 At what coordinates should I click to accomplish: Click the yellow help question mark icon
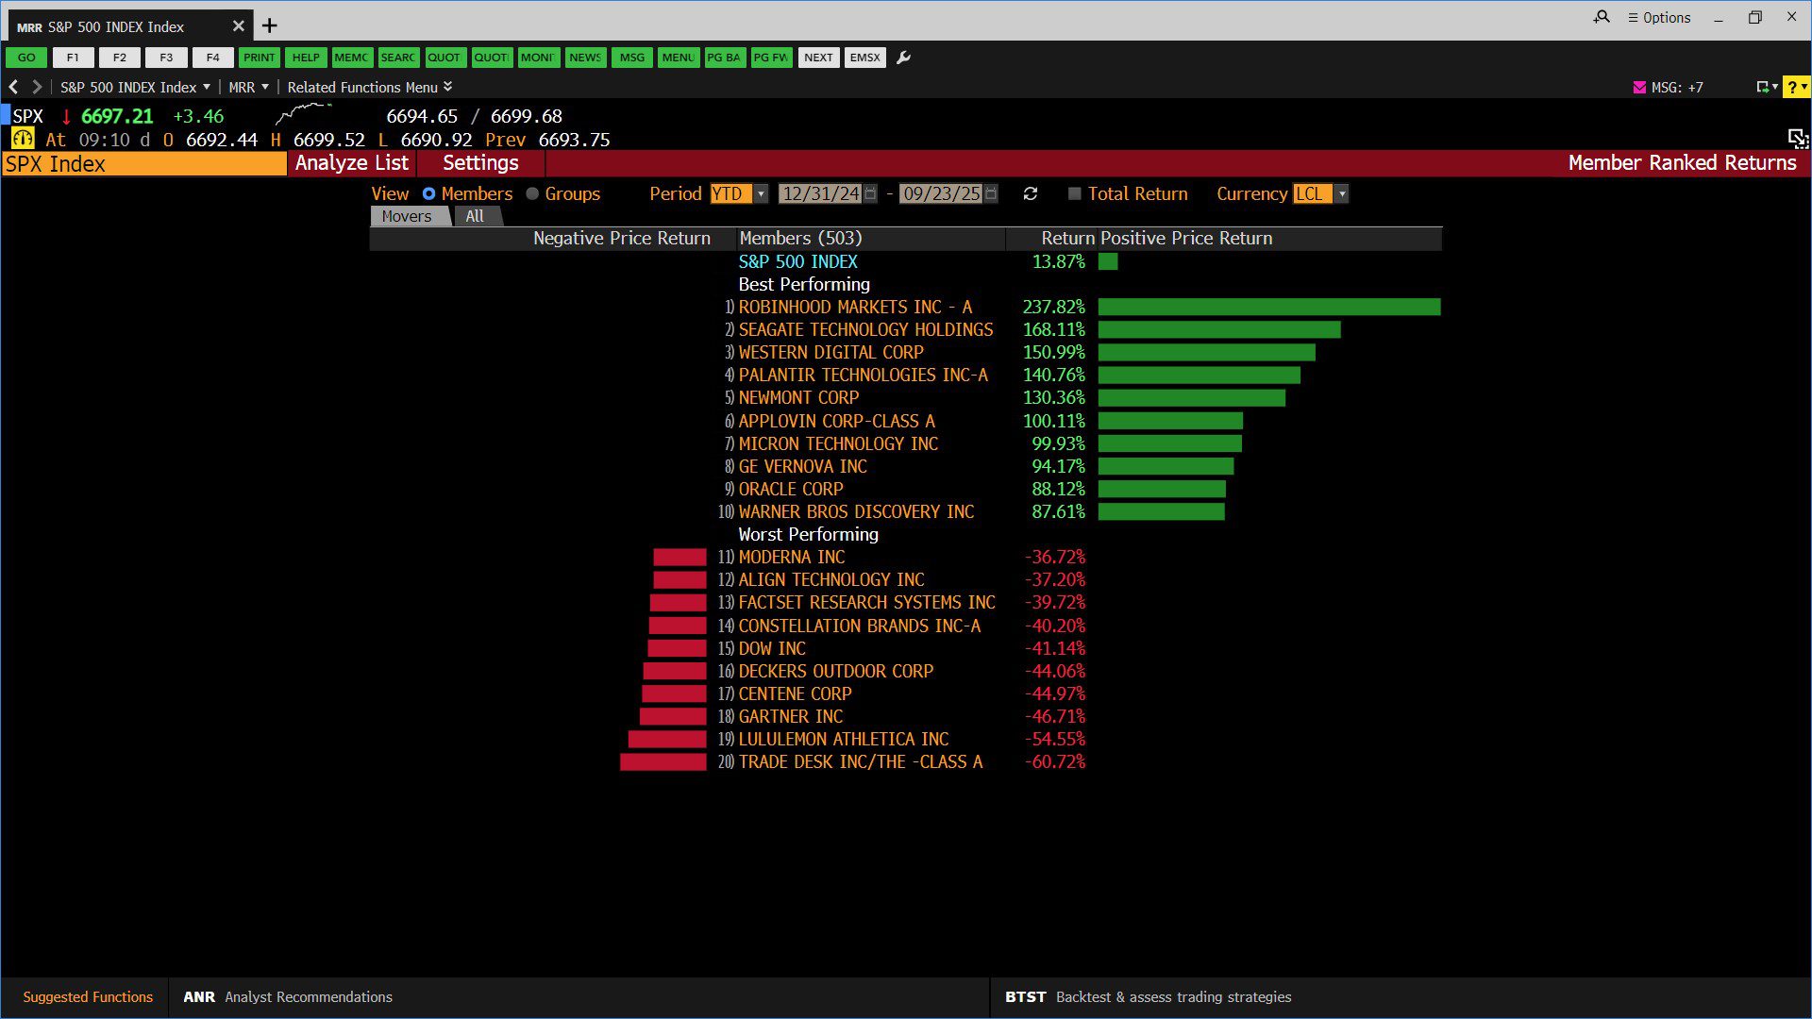coord(1794,87)
